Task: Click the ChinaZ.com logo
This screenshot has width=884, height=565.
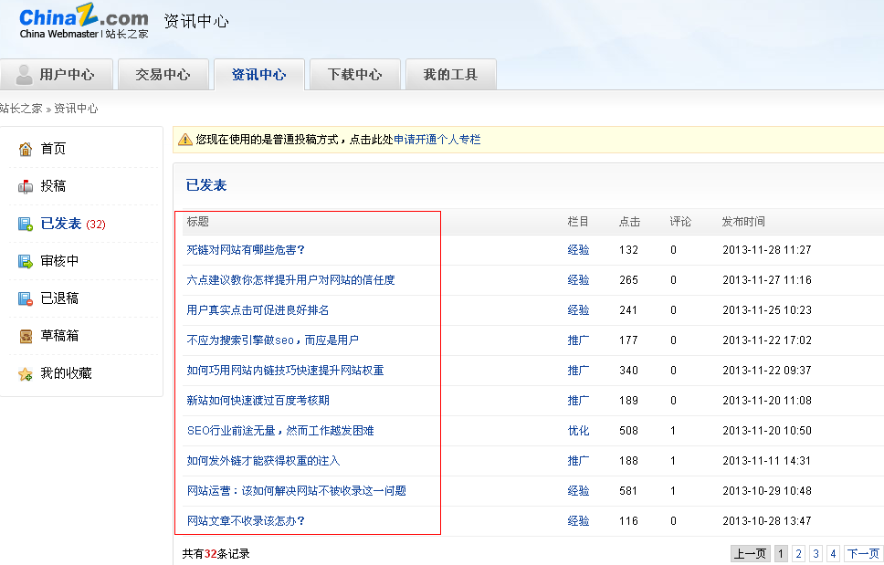Action: point(83,22)
